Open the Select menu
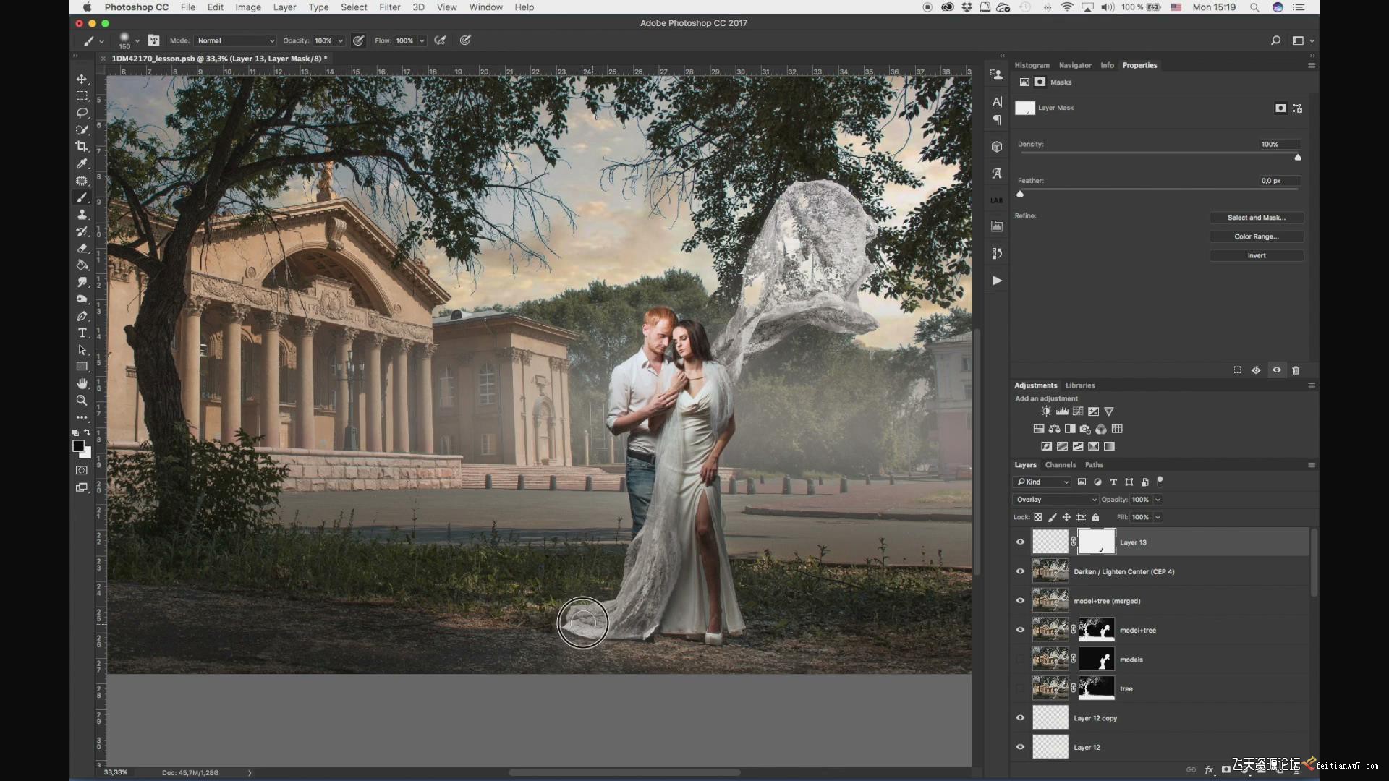This screenshot has height=781, width=1389. pyautogui.click(x=354, y=7)
